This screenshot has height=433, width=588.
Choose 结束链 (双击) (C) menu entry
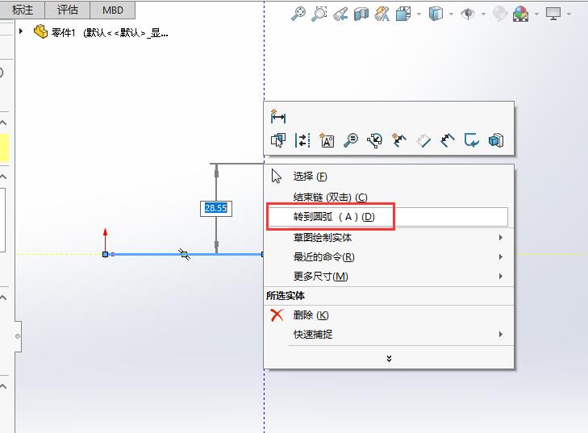pyautogui.click(x=389, y=198)
